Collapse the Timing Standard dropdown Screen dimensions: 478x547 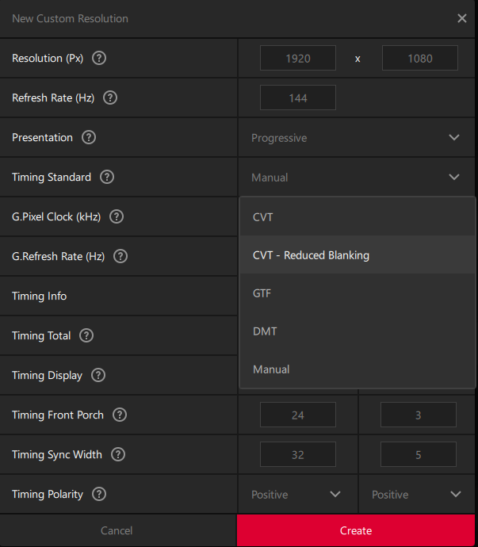pyautogui.click(x=357, y=178)
